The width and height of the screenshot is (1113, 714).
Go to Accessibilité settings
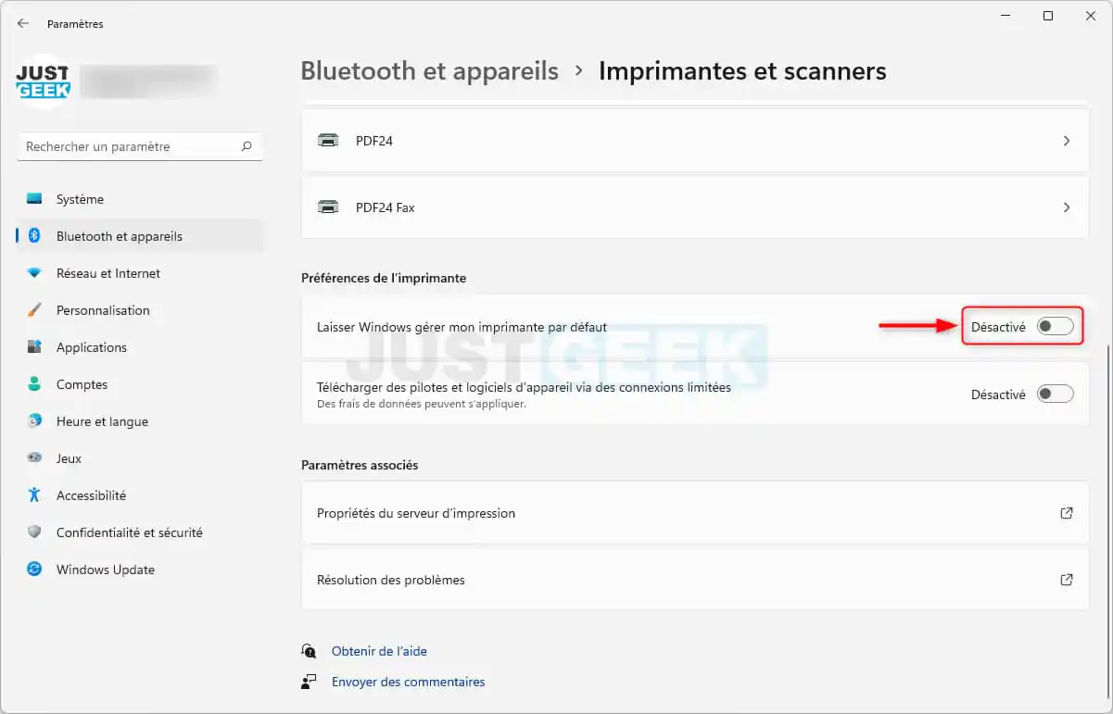[140, 495]
